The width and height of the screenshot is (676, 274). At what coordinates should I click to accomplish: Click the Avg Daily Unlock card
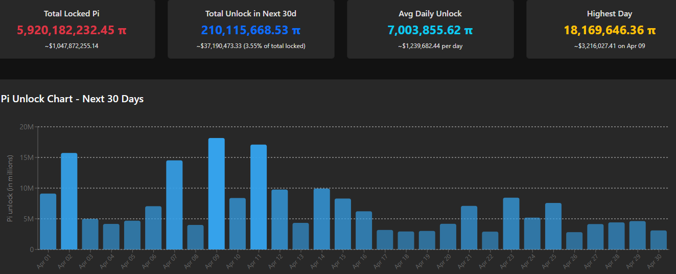430,29
